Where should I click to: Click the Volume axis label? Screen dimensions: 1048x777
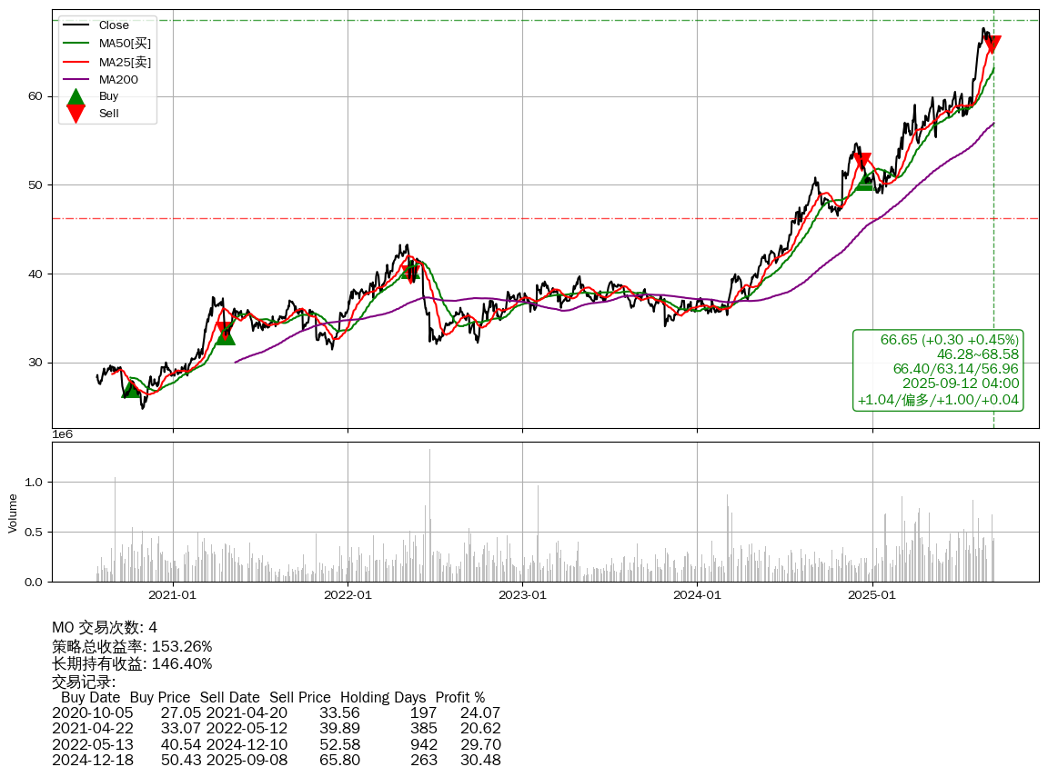(13, 513)
